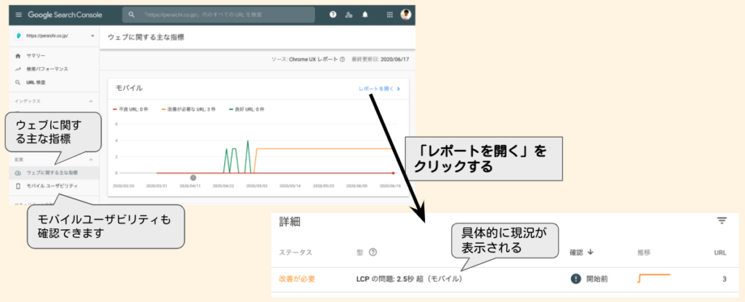Screen dimensions: 745x302
Task: Click the filter icon in 詳細 section
Action: pyautogui.click(x=721, y=220)
